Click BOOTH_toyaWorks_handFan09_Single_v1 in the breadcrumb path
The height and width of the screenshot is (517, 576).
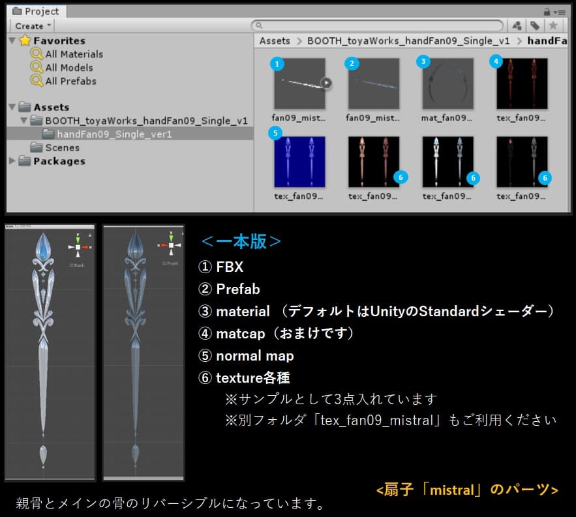[409, 40]
